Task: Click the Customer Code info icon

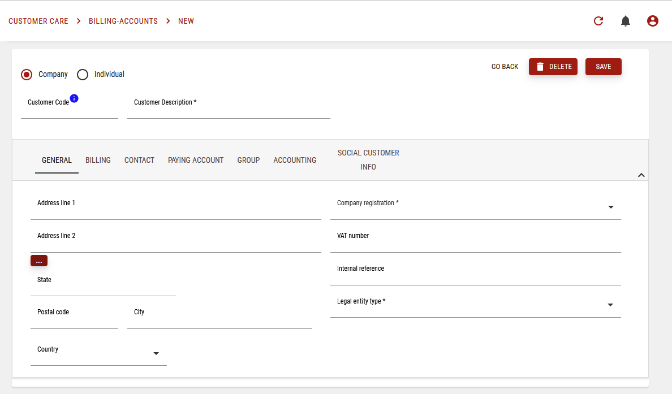Action: click(74, 98)
